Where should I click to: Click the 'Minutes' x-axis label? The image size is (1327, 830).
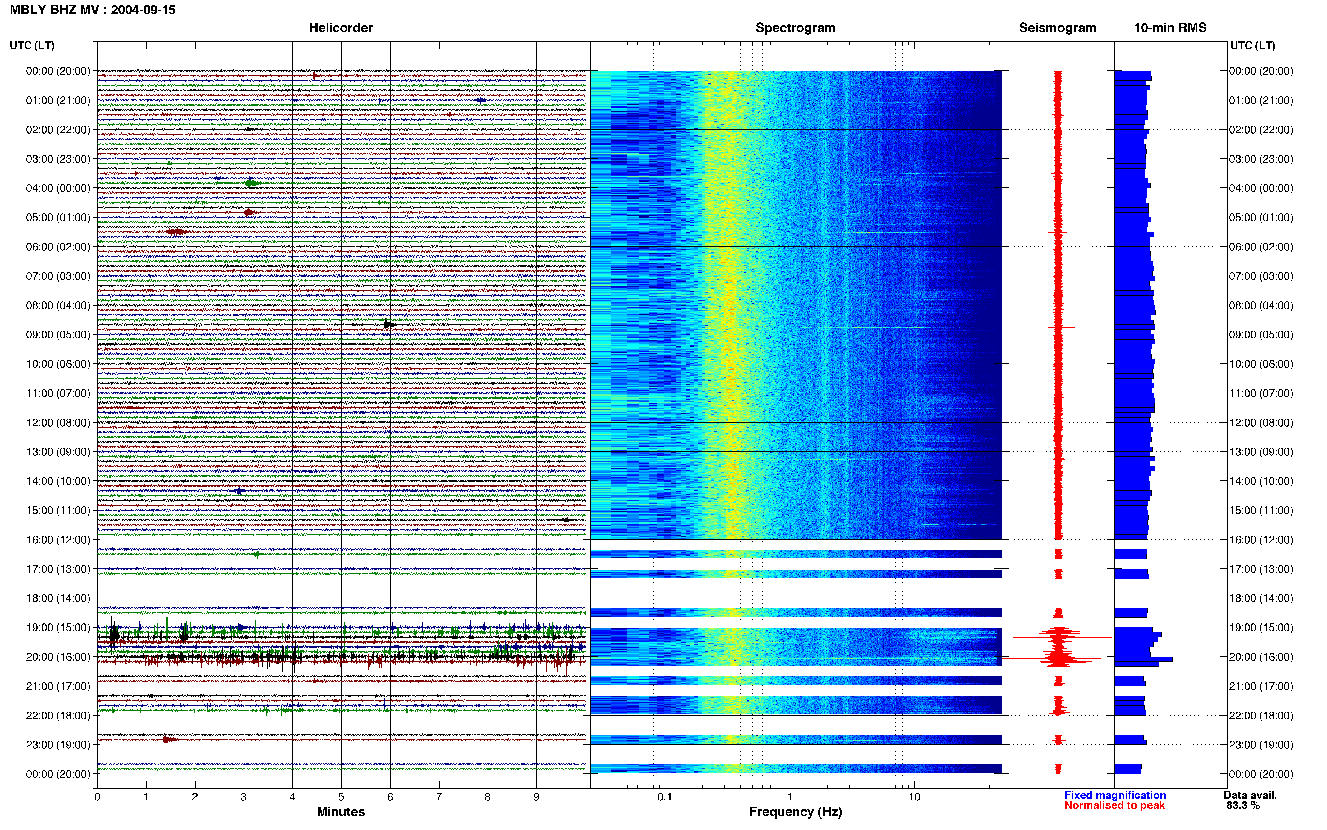[x=341, y=812]
